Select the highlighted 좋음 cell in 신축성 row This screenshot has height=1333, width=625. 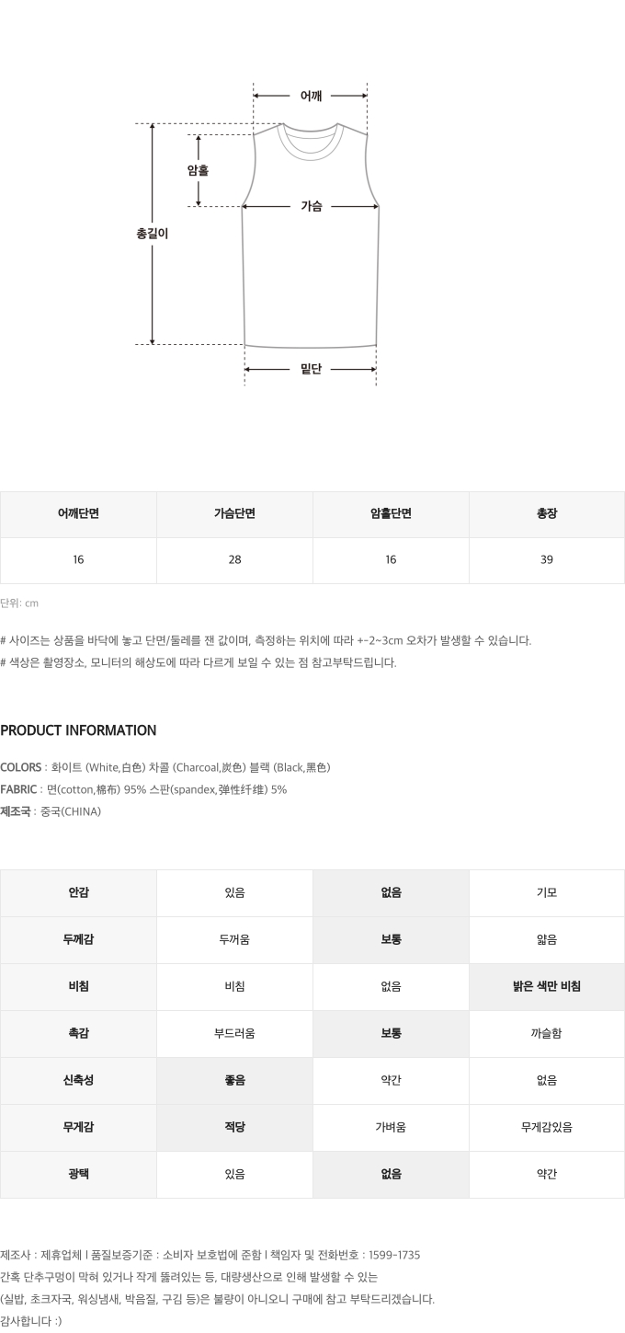coord(234,1081)
